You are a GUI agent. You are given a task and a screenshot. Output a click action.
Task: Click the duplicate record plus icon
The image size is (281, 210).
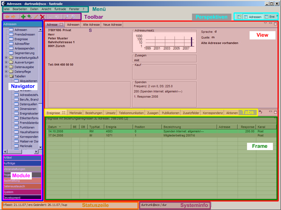click(x=29, y=17)
